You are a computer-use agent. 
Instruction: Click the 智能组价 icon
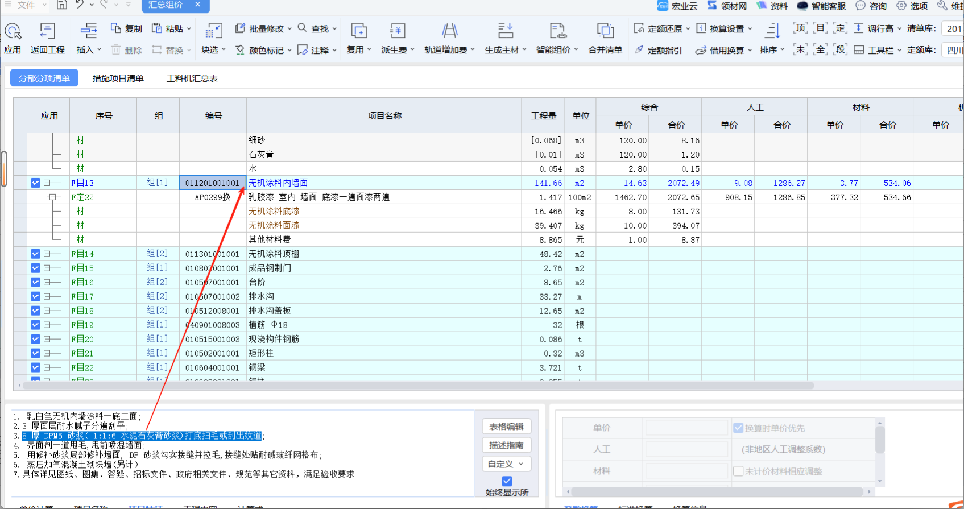557,31
